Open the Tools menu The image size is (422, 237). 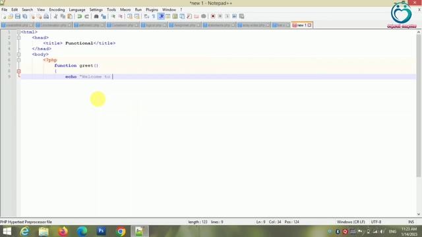[x=111, y=10]
